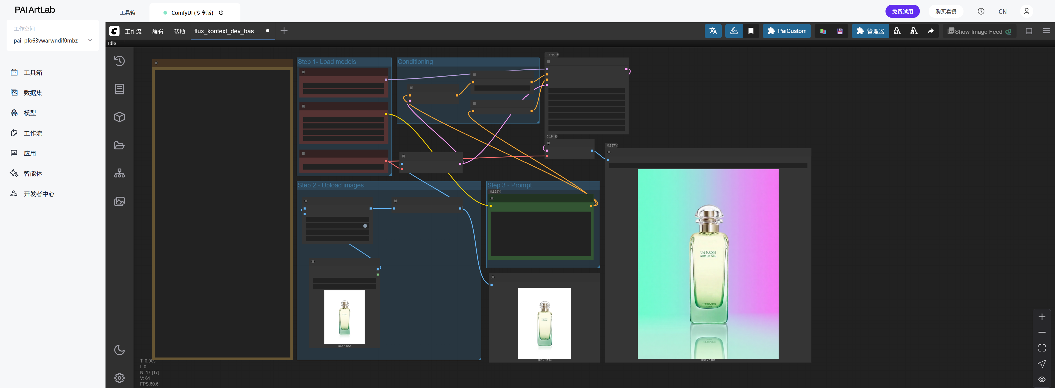Toggle the bottom panel icon

pyautogui.click(x=1029, y=31)
